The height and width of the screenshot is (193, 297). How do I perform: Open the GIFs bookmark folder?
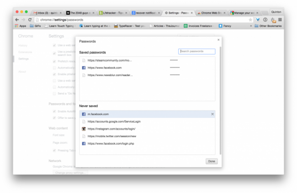(x=35, y=26)
